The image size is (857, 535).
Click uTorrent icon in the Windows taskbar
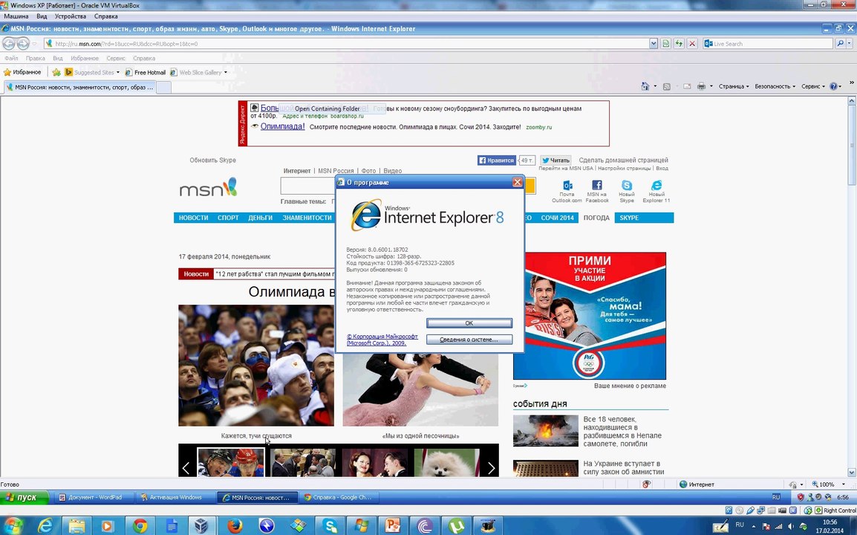(x=456, y=525)
